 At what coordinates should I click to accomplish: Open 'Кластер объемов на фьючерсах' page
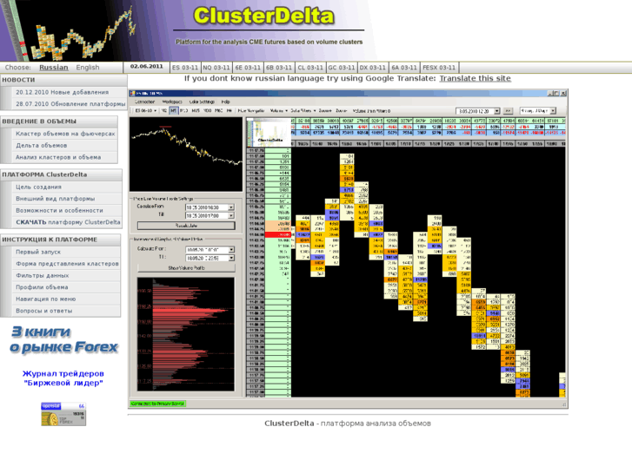[x=65, y=134]
